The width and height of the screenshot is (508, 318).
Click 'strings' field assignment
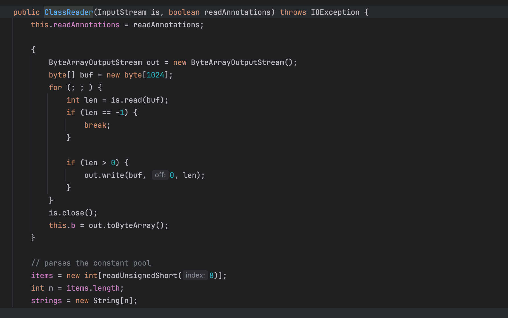(x=46, y=301)
